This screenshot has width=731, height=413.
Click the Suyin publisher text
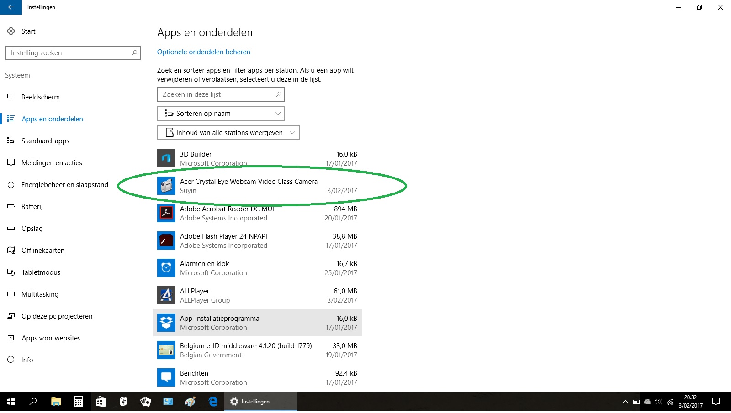point(188,191)
